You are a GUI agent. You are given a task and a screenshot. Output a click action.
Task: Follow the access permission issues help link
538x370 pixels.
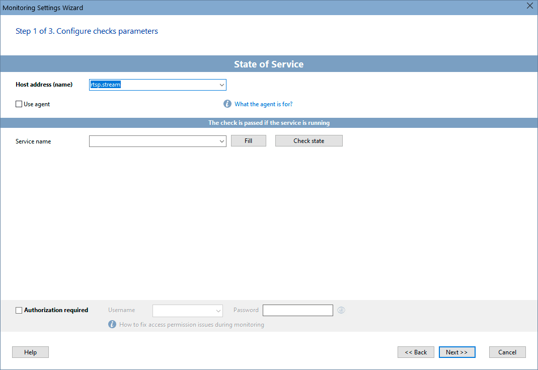(191, 324)
